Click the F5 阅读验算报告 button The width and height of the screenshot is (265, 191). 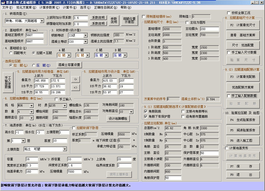[x=243, y=130]
